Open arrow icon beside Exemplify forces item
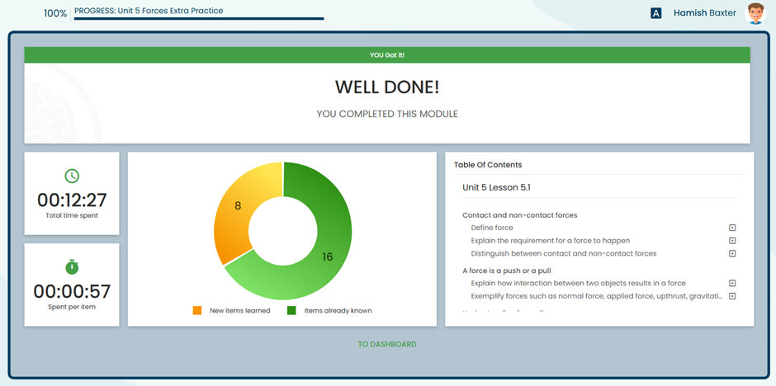Viewport: 776px width, 386px height. point(732,296)
